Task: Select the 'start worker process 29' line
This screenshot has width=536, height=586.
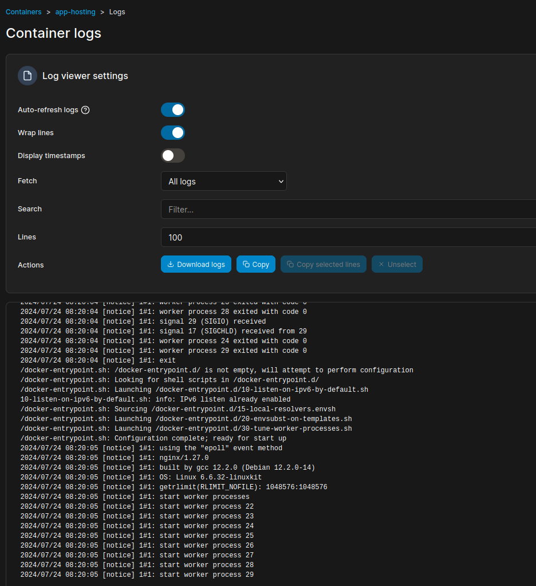Action: click(137, 575)
